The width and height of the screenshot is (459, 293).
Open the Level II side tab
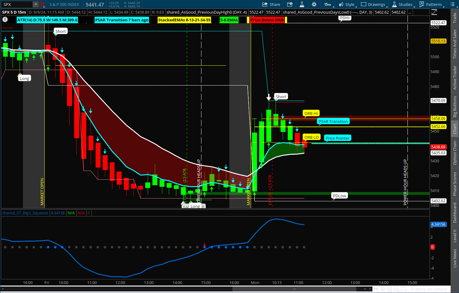pos(455,236)
